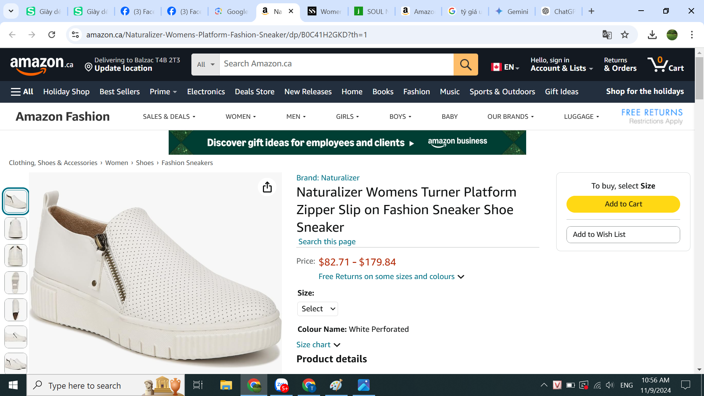Viewport: 704px width, 396px height.
Task: Select the second shoe thumbnail image
Action: click(x=16, y=228)
